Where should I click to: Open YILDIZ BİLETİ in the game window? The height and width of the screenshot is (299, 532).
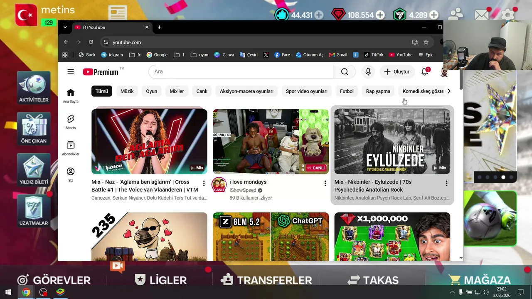pos(34,170)
